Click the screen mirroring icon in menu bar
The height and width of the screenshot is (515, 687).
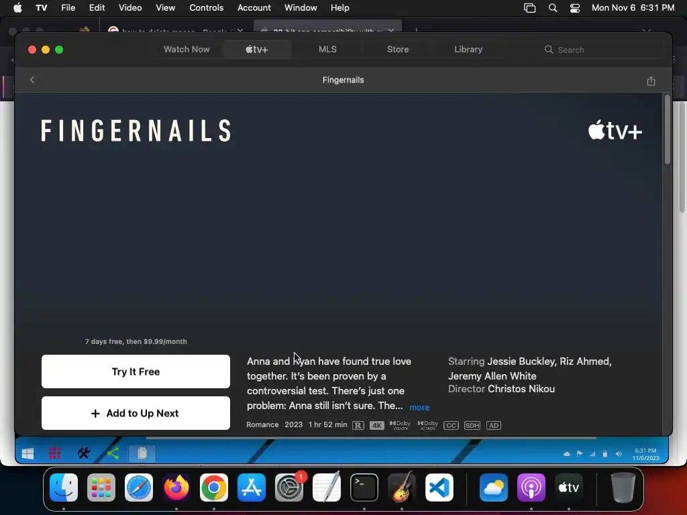(530, 8)
